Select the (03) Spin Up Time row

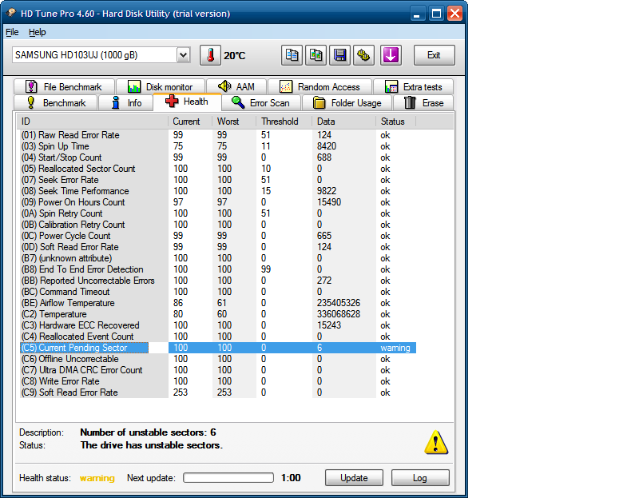coord(216,146)
